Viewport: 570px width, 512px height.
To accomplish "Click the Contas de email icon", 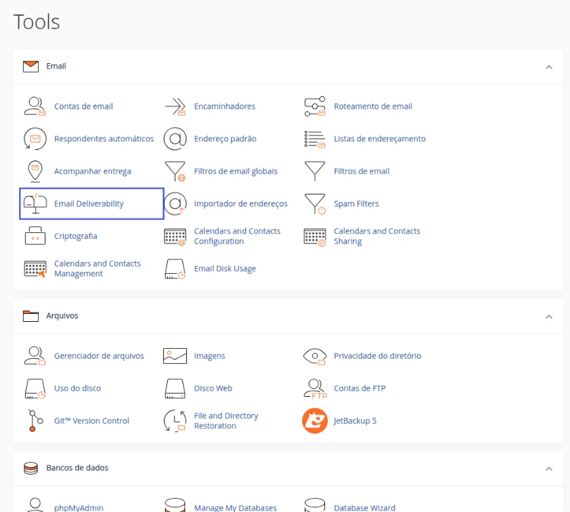I will point(35,106).
